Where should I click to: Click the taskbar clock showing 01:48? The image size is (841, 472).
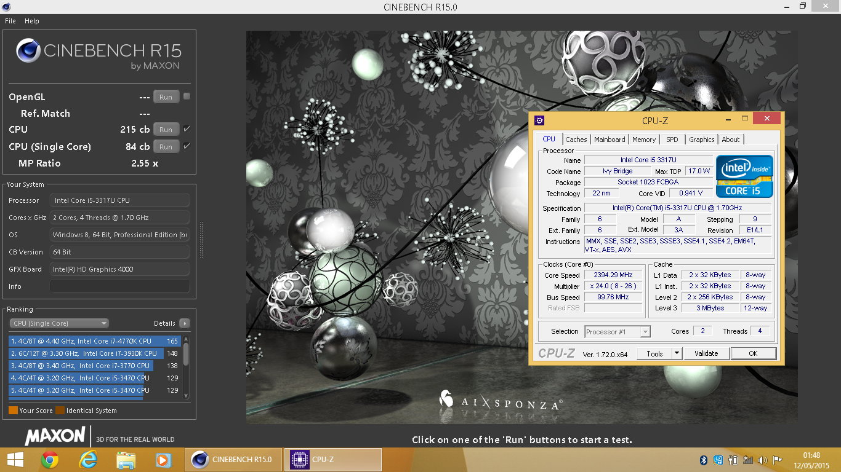click(x=811, y=455)
